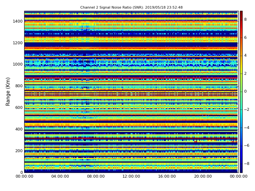Click the colorbar value −6 label
The width and height of the screenshot is (255, 191).
click(247, 145)
